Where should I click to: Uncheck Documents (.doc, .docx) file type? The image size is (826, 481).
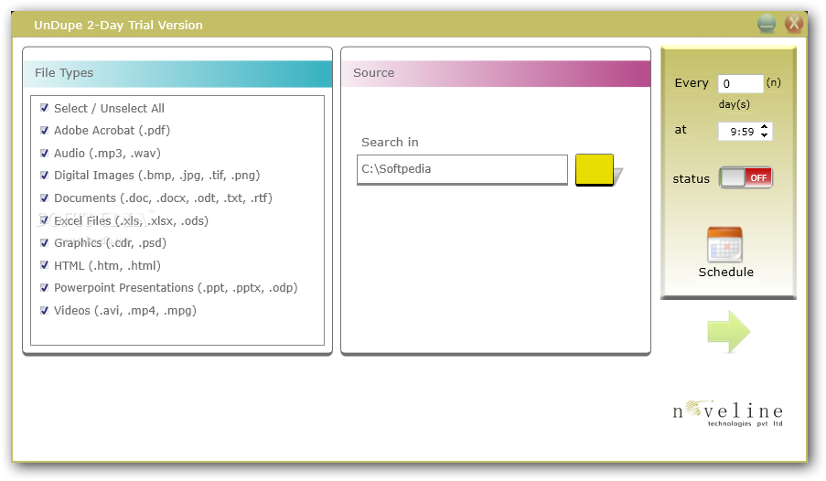[44, 198]
